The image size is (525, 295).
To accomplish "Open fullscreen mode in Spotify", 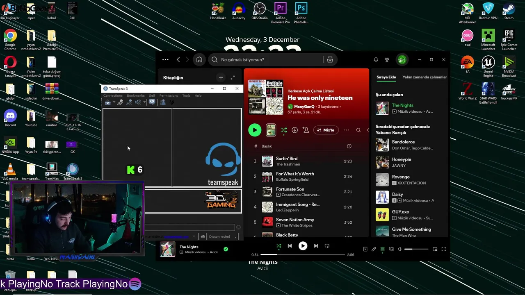I will pyautogui.click(x=444, y=249).
